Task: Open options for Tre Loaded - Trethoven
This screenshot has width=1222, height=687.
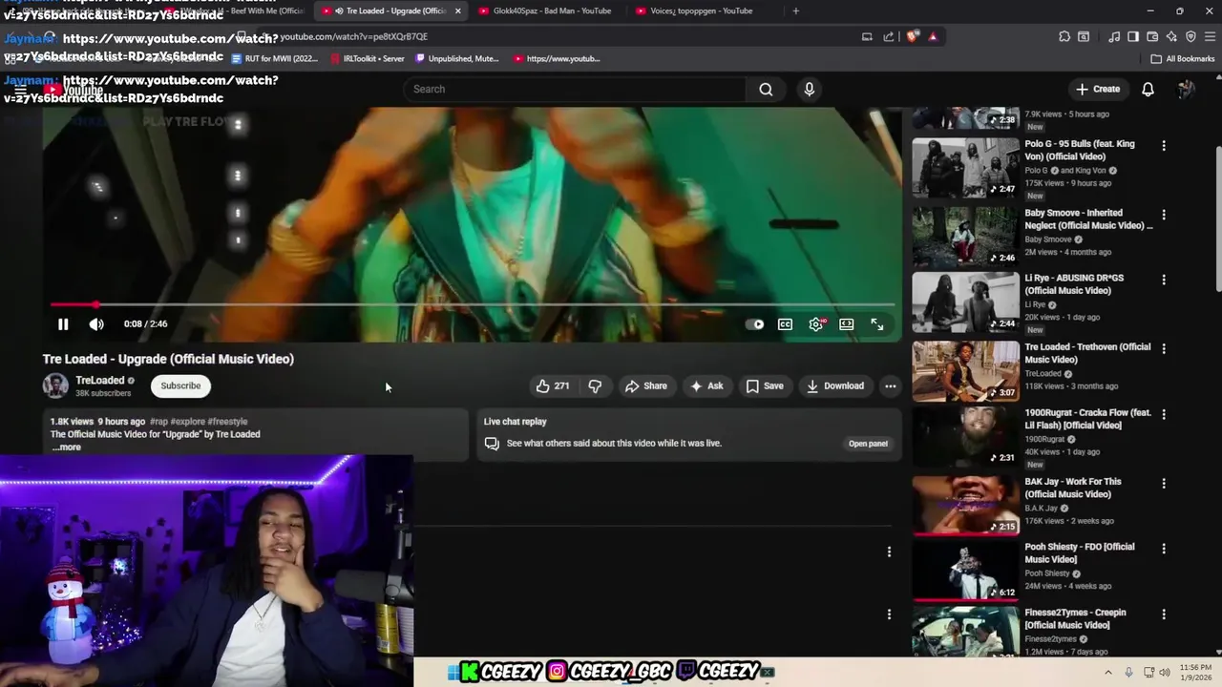Action: 1163,348
